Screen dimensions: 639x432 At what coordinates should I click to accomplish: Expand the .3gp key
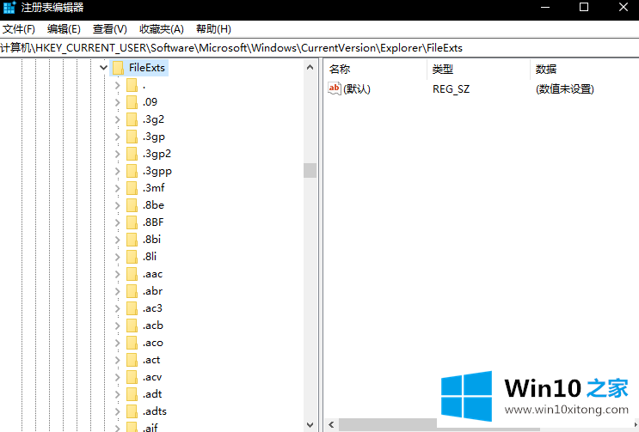117,137
